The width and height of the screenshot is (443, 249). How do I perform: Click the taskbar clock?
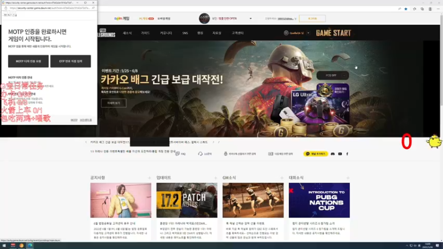pyautogui.click(x=427, y=245)
